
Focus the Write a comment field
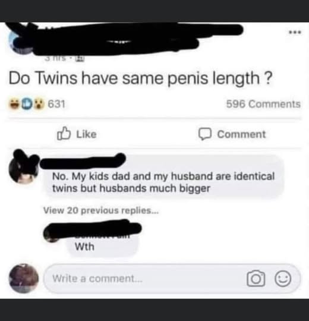click(172, 278)
